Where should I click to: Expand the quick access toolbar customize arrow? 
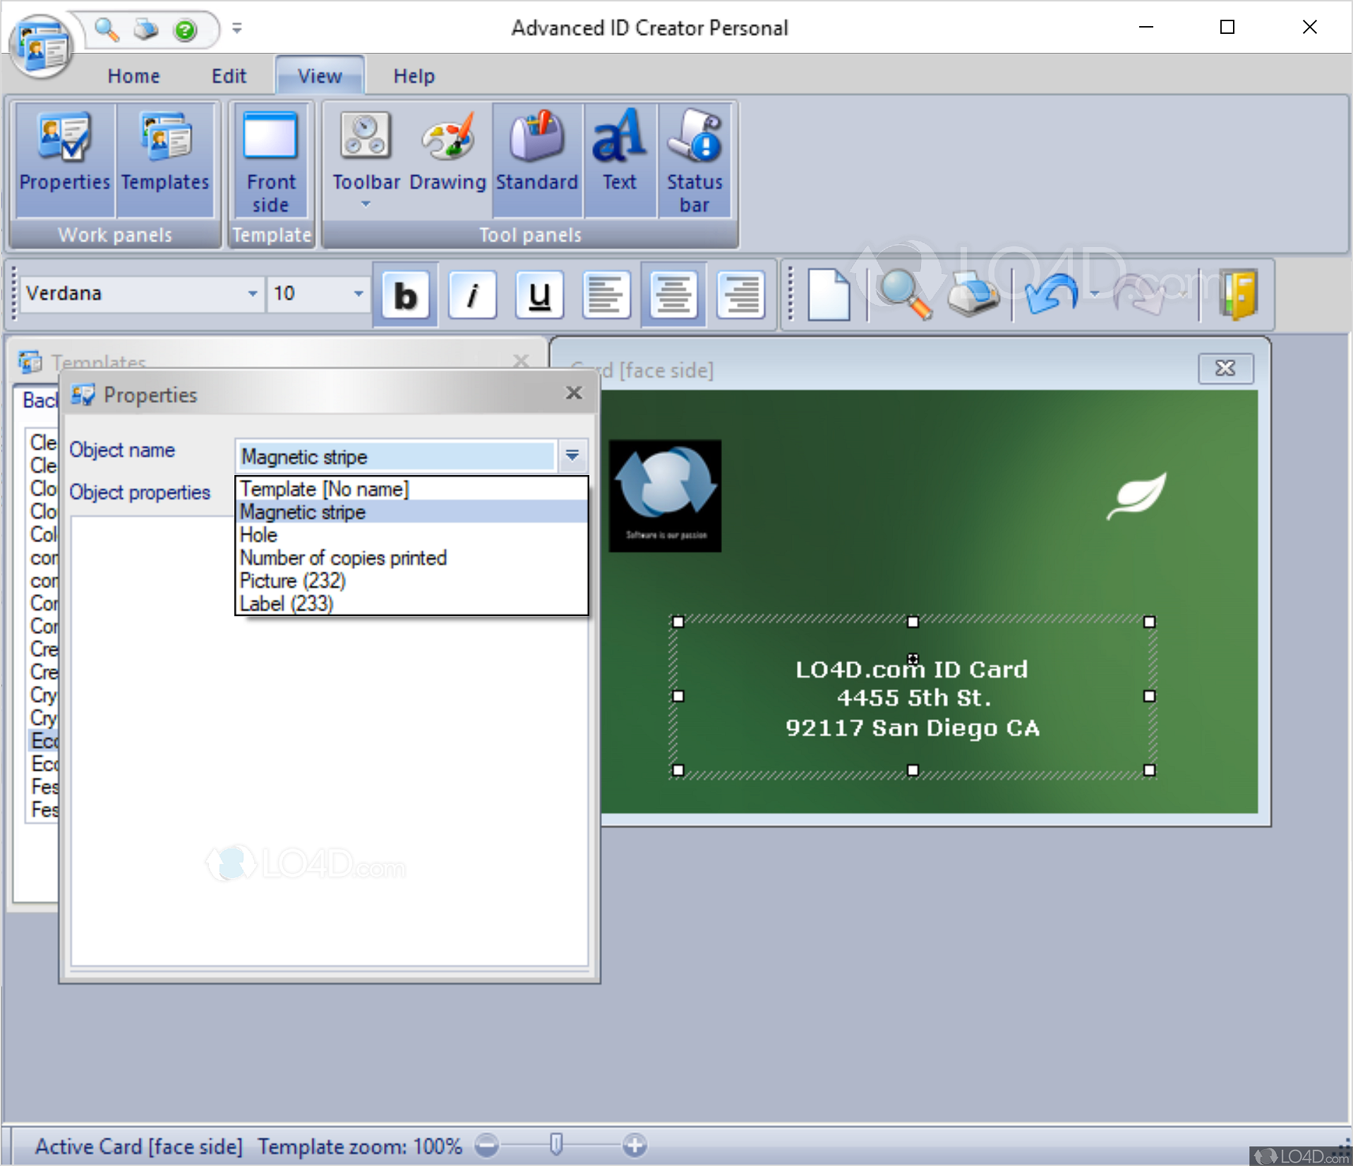pos(237,28)
